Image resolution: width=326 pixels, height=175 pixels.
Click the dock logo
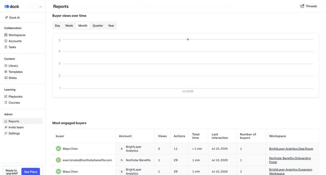point(12,7)
